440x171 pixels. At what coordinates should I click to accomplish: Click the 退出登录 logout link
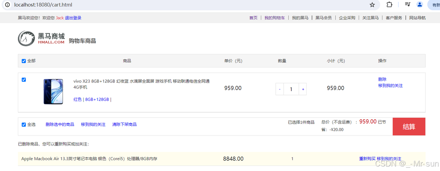[73, 18]
